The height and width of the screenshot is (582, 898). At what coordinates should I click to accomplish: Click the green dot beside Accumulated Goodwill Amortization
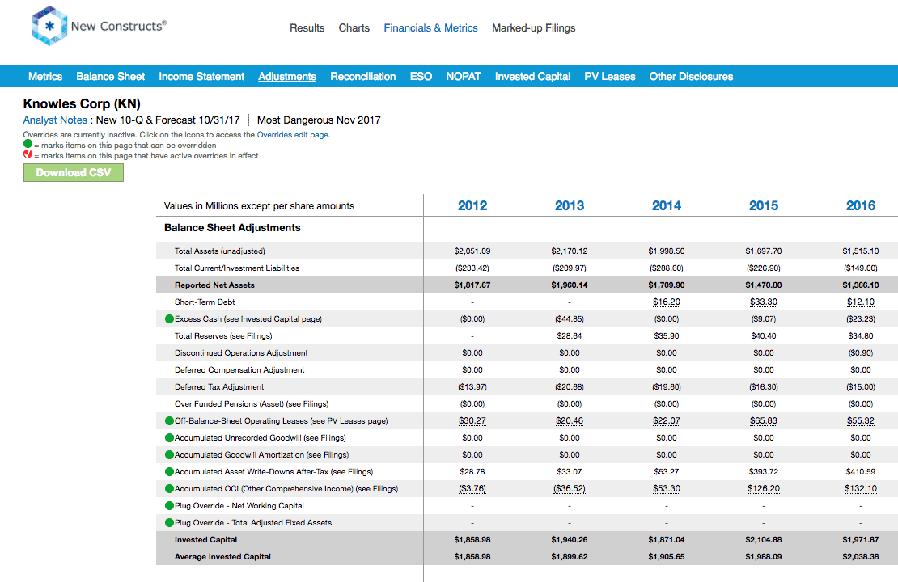click(x=169, y=455)
